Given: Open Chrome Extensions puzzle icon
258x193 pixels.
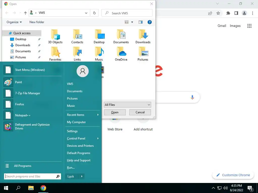Looking at the screenshot, I should pyautogui.click(x=228, y=13).
